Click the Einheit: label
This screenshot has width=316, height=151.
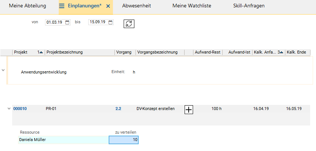click(118, 72)
